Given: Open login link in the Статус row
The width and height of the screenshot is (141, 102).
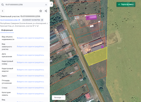Looking at the screenshot, I should pos(30,88).
